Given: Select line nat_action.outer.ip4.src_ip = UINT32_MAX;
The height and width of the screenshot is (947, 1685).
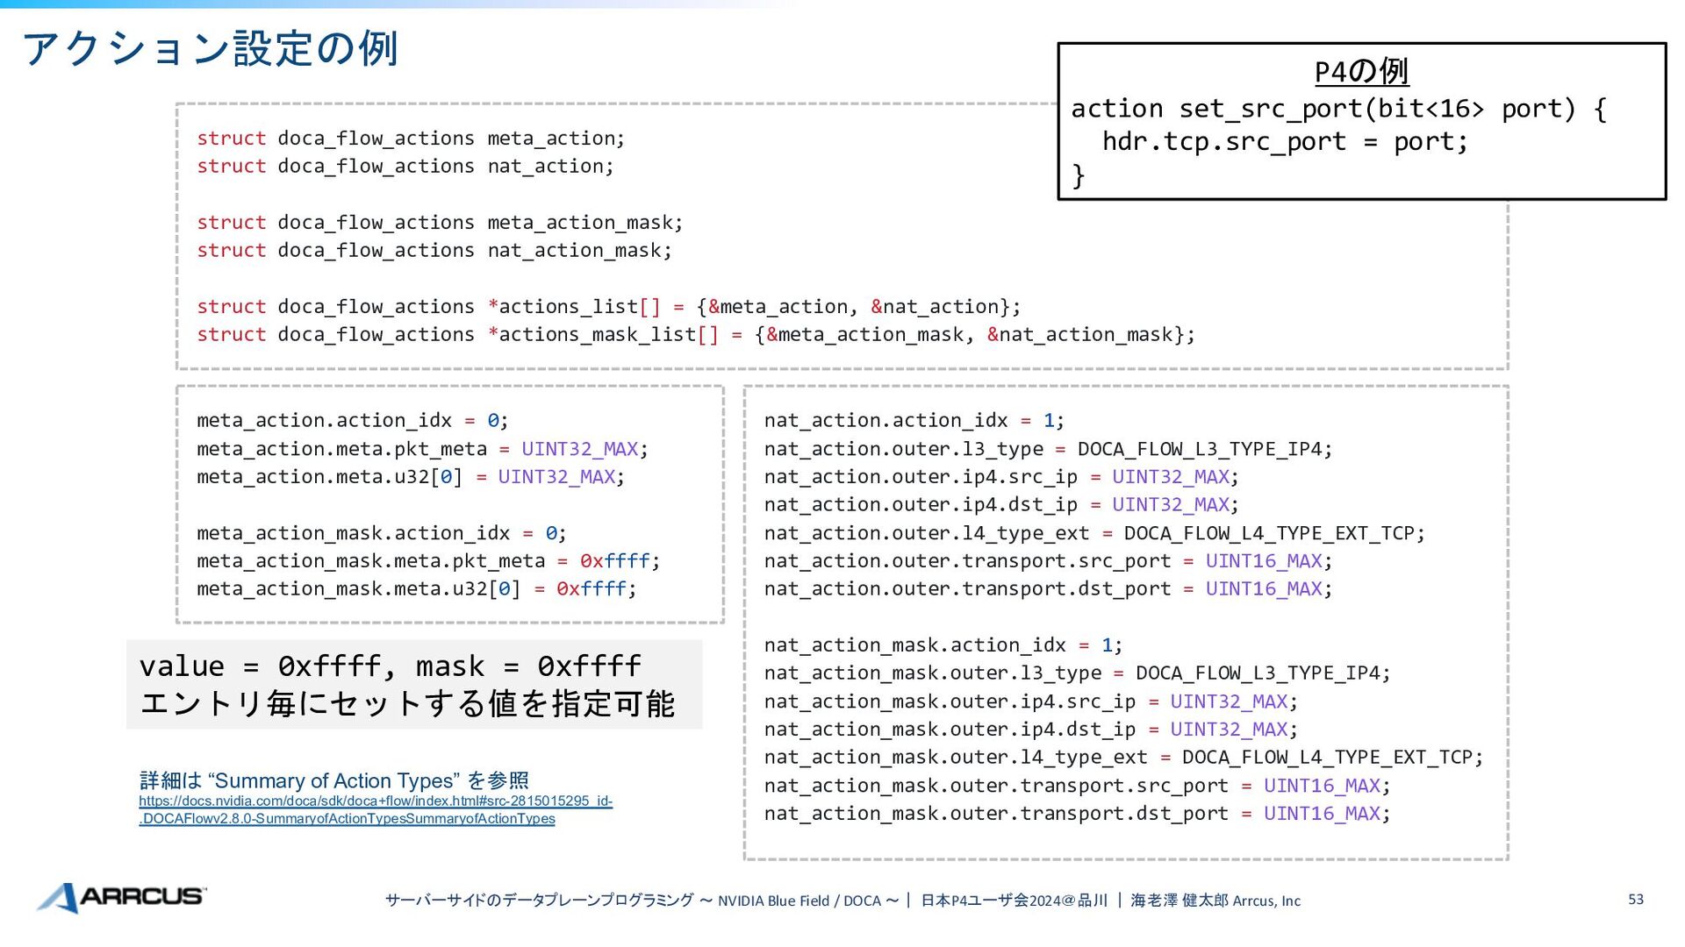Looking at the screenshot, I should point(1001,477).
